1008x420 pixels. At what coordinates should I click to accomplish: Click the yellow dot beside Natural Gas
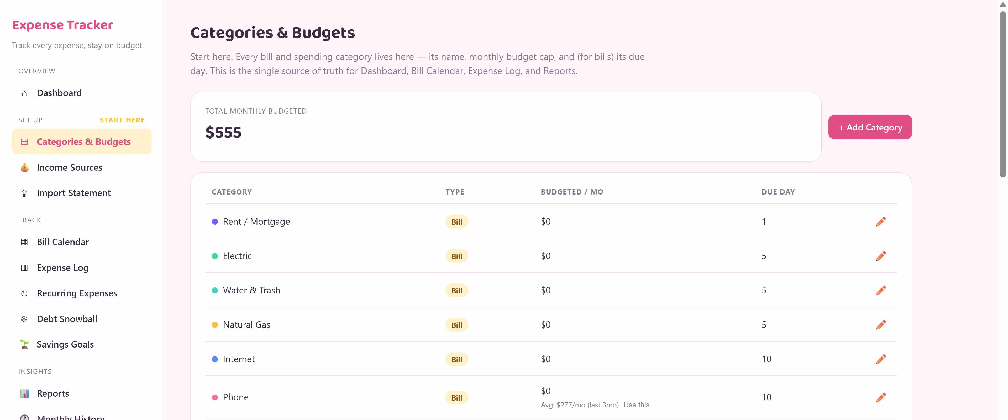click(x=215, y=325)
